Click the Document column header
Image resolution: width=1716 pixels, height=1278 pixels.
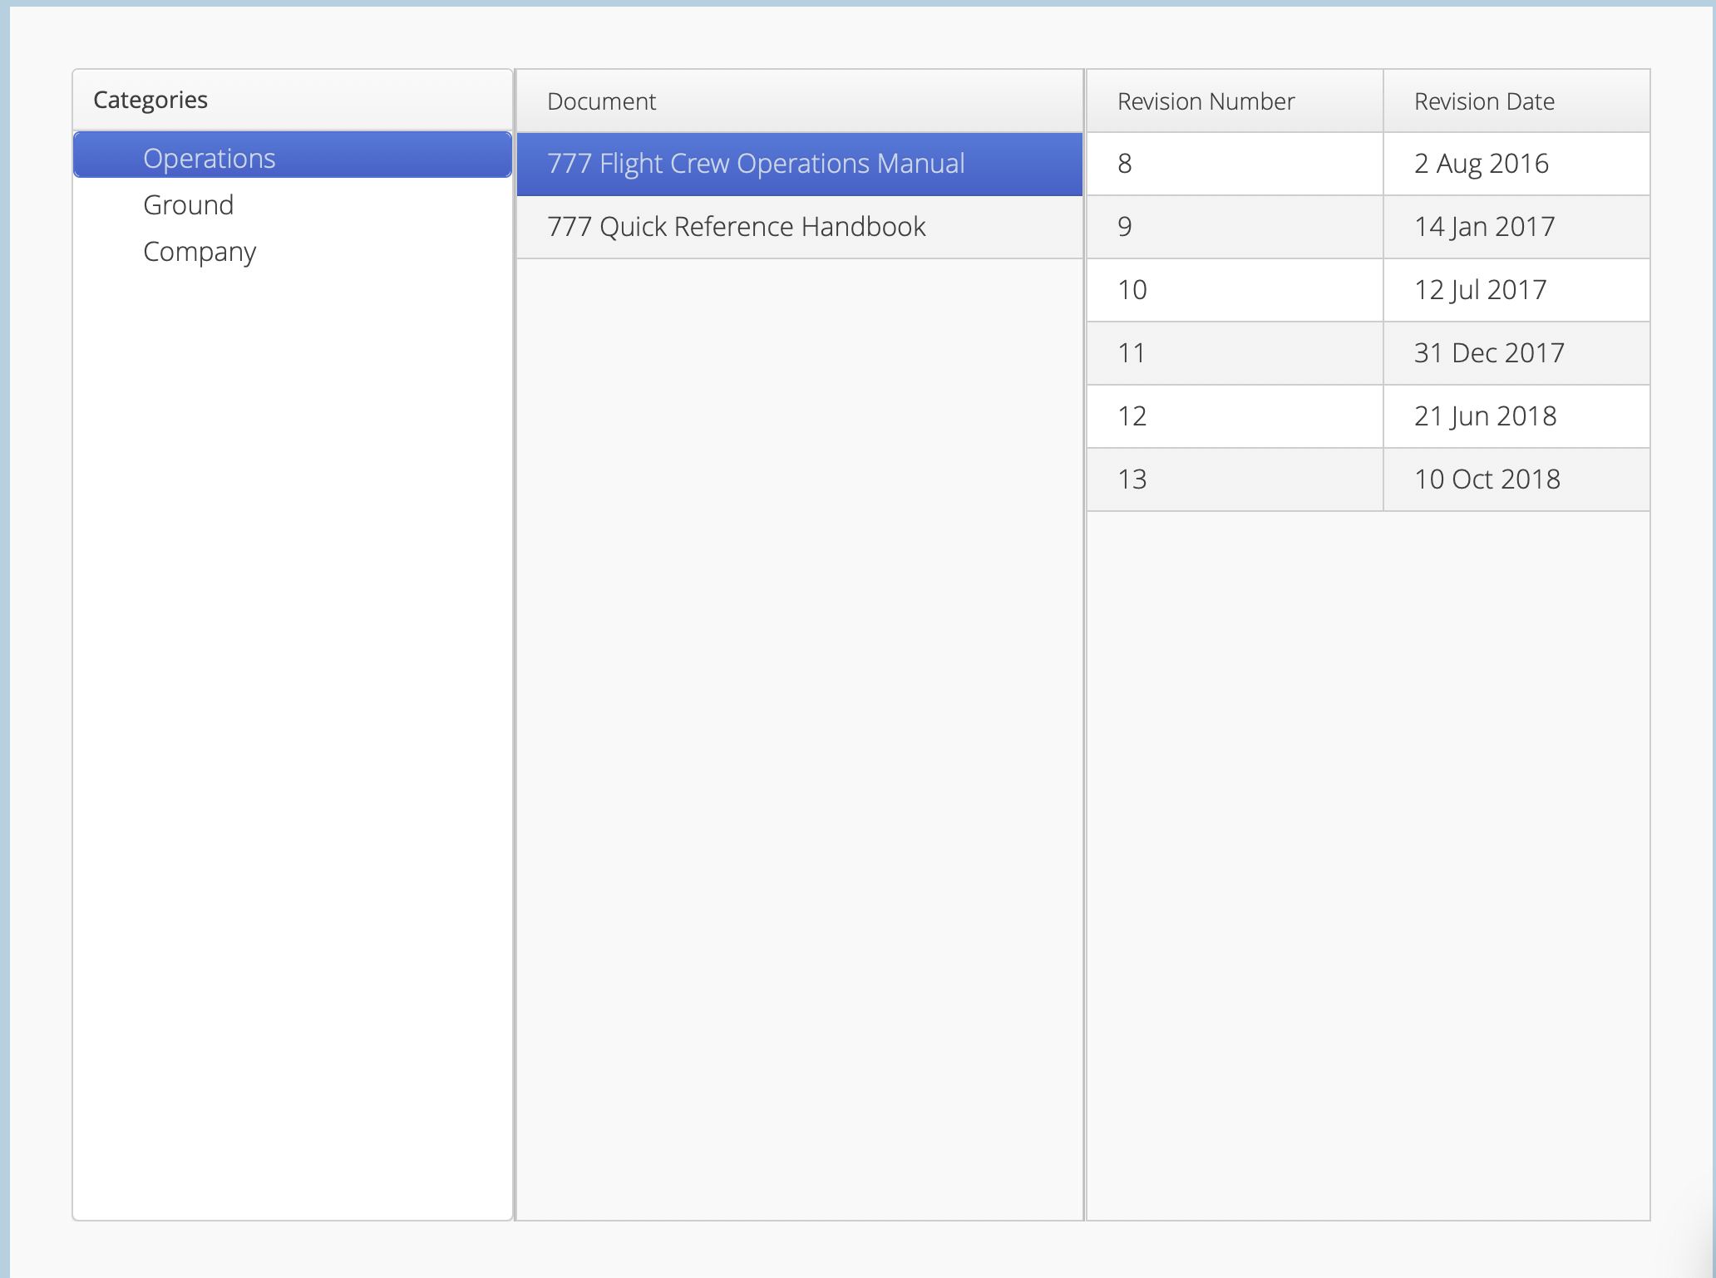[x=601, y=101]
